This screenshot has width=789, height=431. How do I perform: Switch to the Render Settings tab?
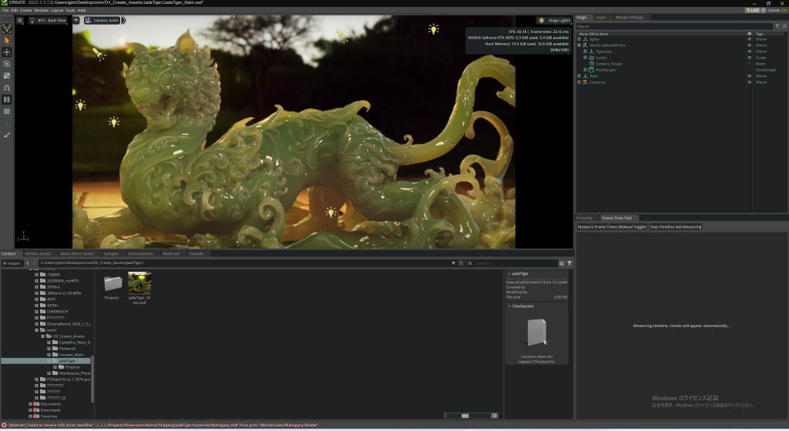pos(630,17)
